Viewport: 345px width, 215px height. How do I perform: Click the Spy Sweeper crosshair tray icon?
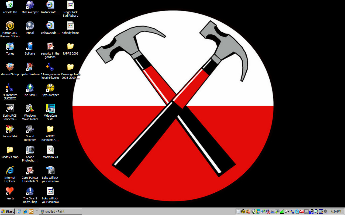pyautogui.click(x=243, y=212)
